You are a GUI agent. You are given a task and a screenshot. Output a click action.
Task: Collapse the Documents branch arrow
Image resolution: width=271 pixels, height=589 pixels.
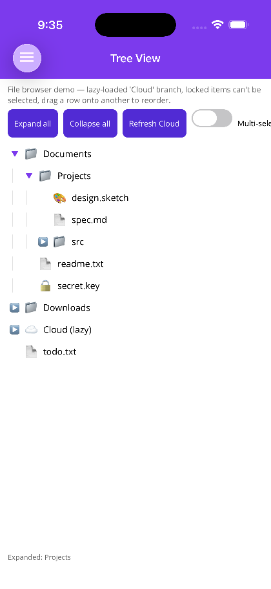(x=15, y=154)
